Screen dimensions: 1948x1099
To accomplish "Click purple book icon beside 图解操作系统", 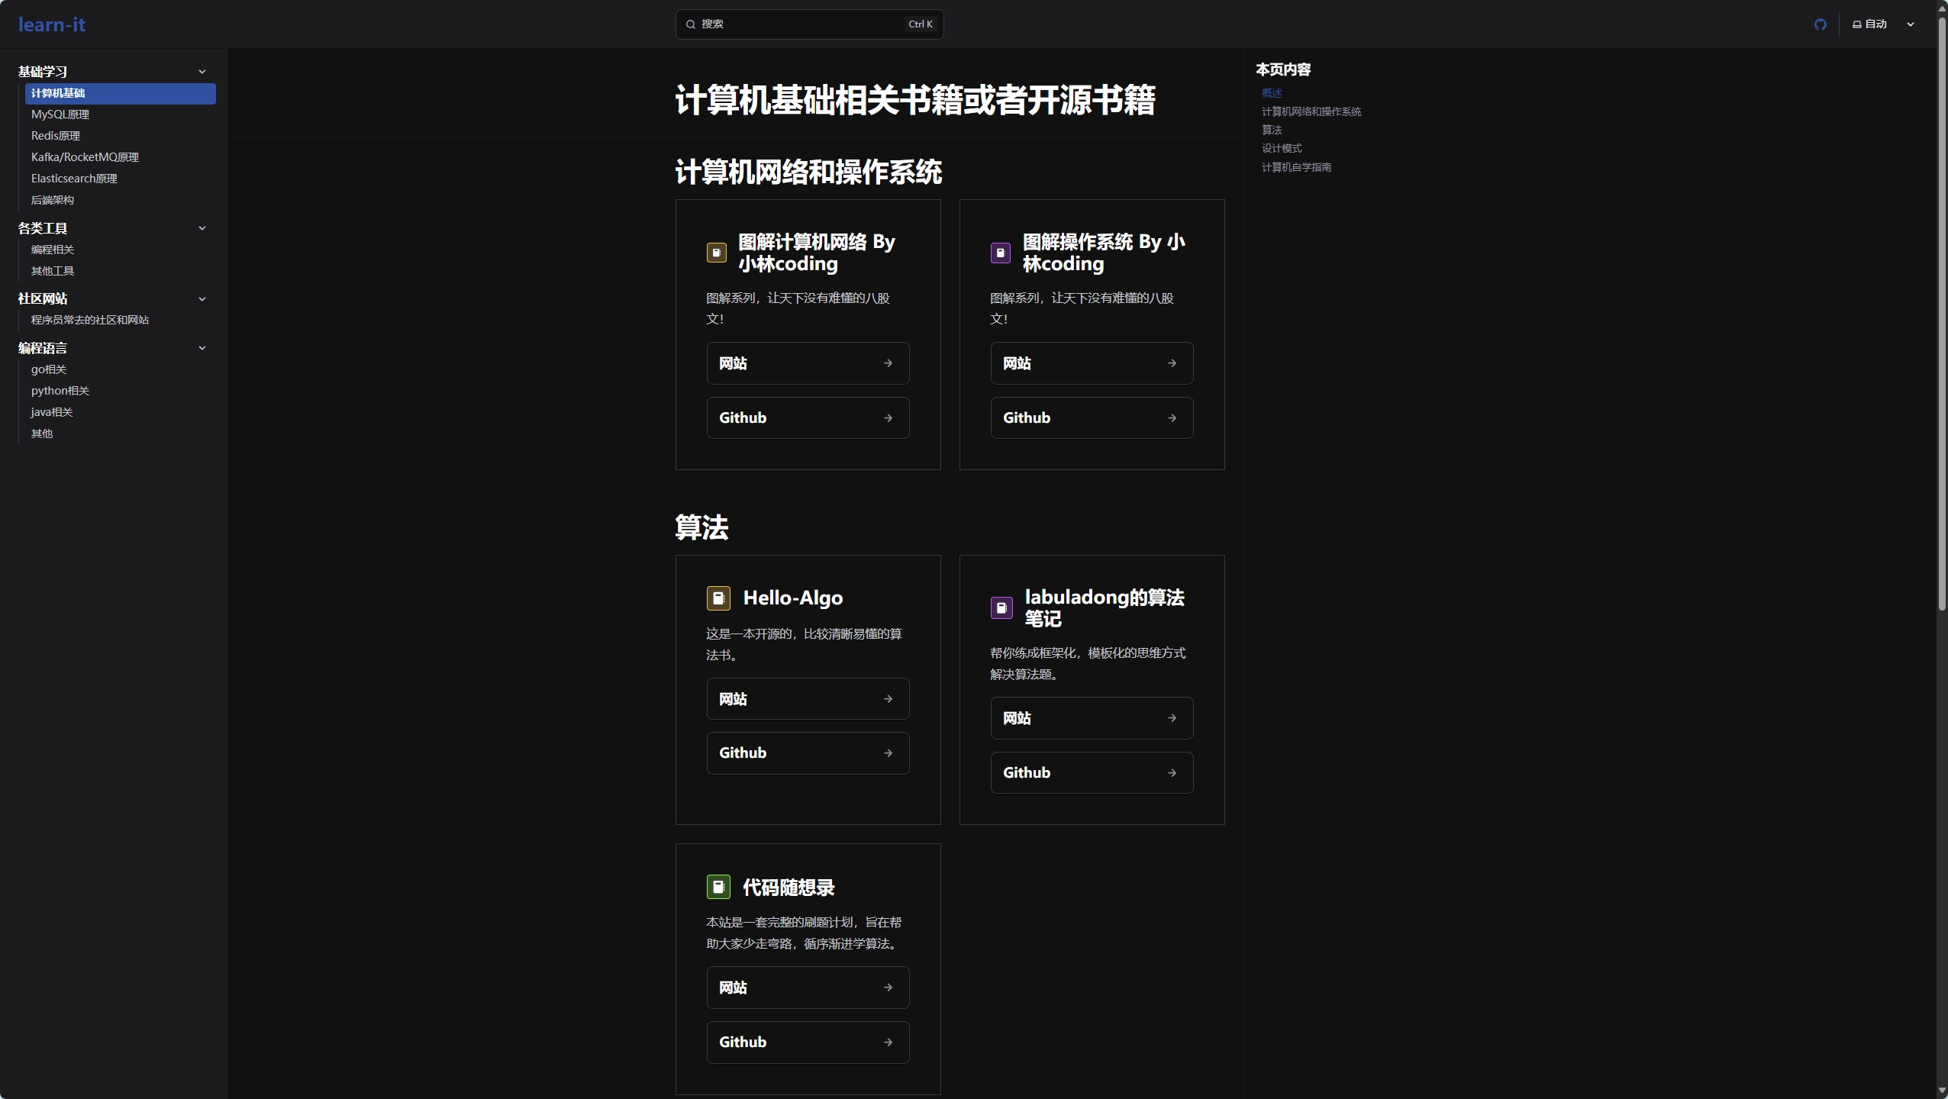I will coord(1000,253).
